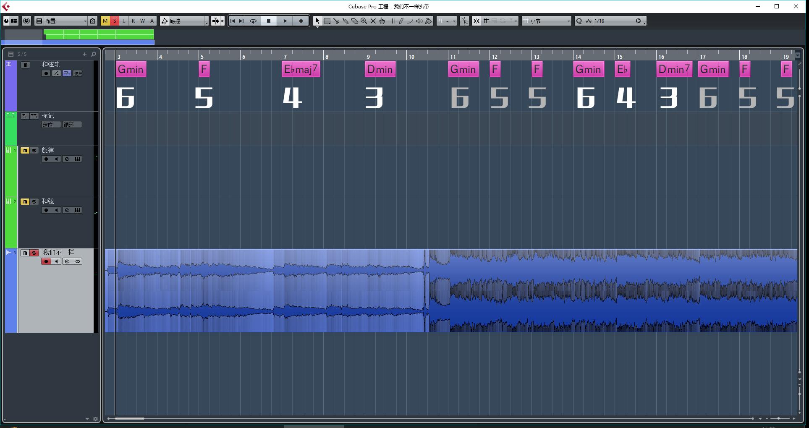Click the transport Play button
The width and height of the screenshot is (809, 428).
coord(285,21)
